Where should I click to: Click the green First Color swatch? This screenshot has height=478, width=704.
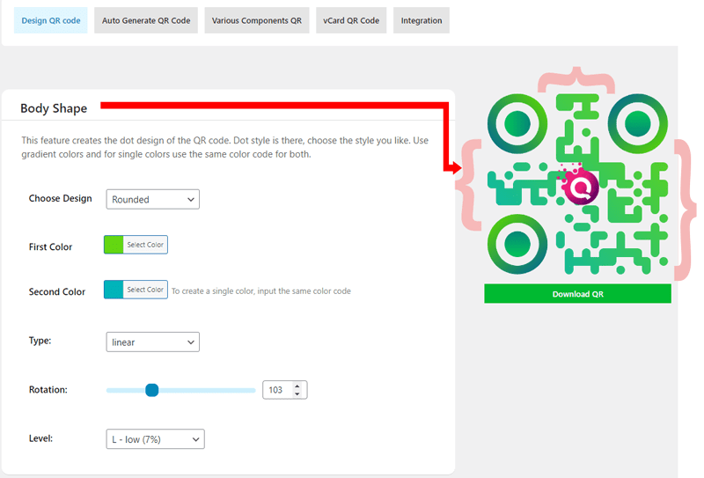(x=114, y=244)
